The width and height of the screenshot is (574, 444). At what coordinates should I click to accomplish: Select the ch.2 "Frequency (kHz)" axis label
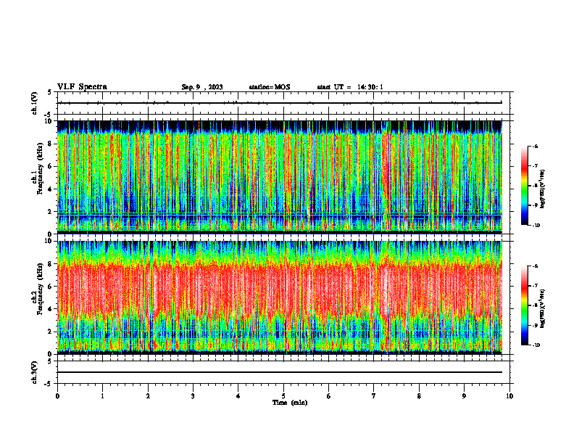coord(39,289)
